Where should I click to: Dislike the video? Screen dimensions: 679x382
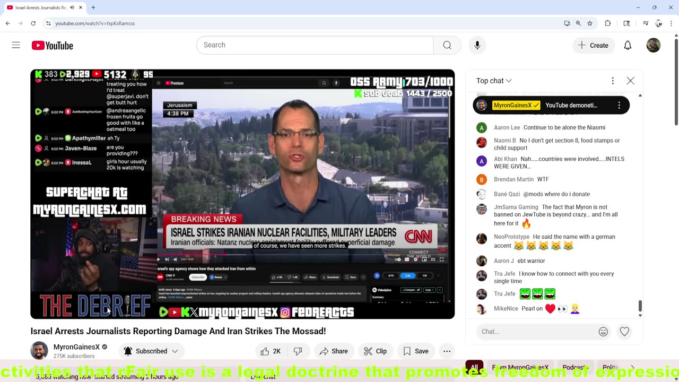[298, 351]
